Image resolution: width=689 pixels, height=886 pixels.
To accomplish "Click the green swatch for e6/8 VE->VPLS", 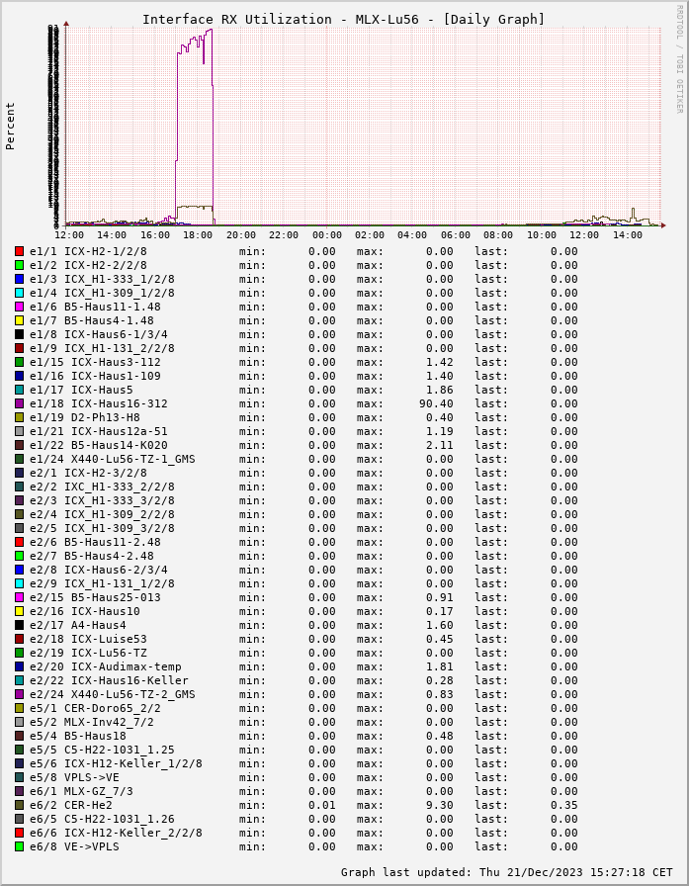I will [19, 846].
